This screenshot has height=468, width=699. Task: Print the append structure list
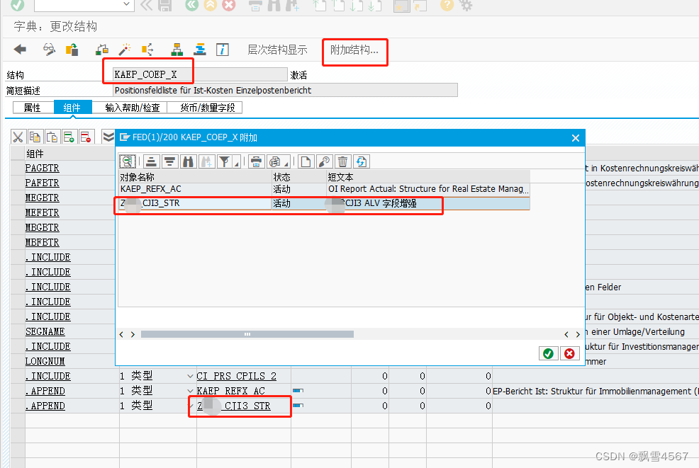[257, 161]
